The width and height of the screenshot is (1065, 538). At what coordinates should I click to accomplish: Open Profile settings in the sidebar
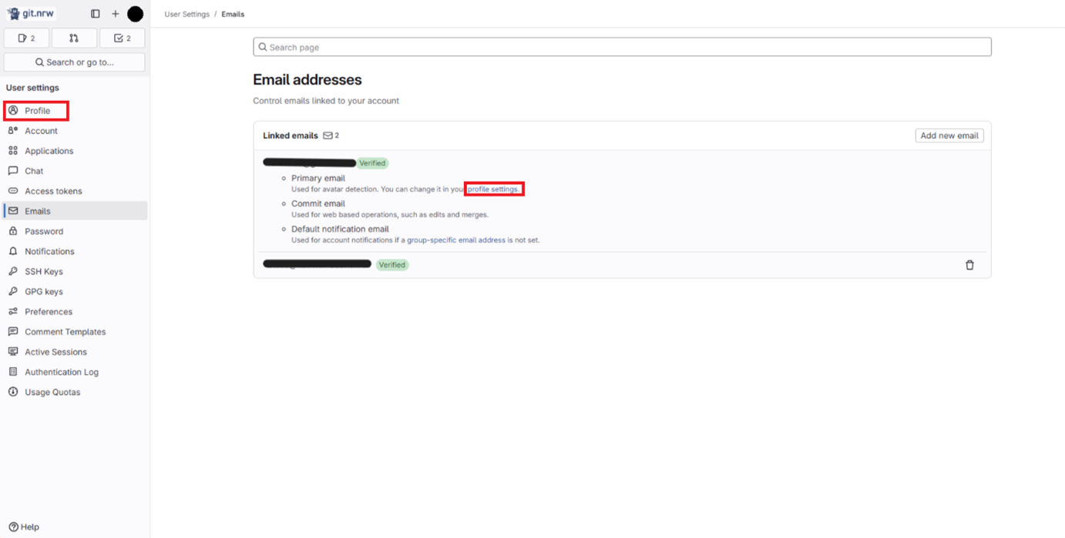(x=35, y=110)
